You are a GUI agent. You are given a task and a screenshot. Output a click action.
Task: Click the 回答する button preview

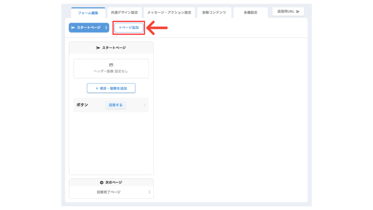116,105
